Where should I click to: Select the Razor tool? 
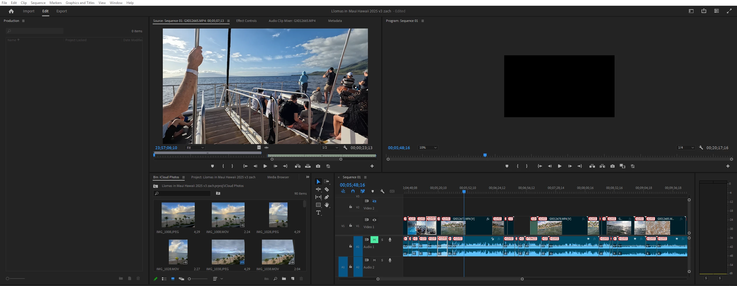pyautogui.click(x=327, y=189)
